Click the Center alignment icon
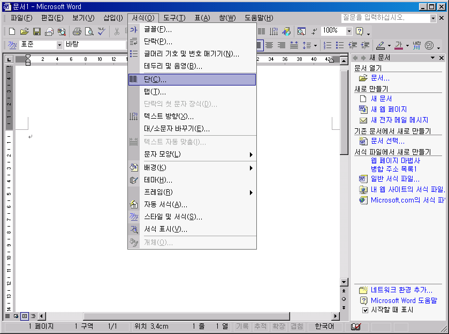Viewport: 449px width, 334px height. click(269, 45)
